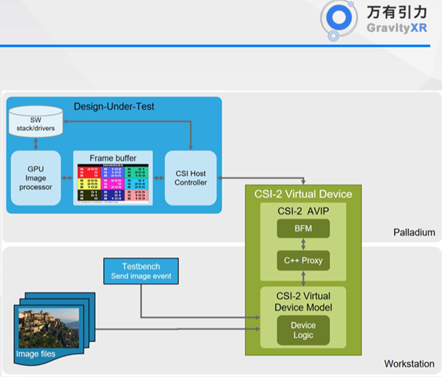Click the CSI-2 Virtual Device Model label
442x377 pixels.
pos(303,302)
